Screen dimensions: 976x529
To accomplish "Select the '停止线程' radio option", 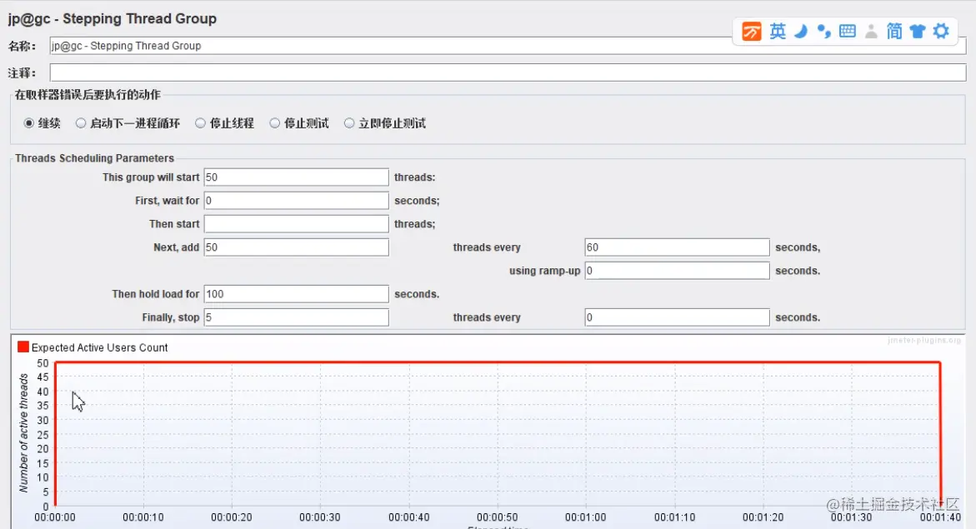I will 200,123.
